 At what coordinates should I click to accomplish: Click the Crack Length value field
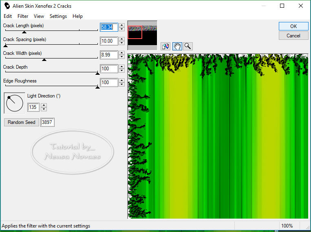click(109, 27)
